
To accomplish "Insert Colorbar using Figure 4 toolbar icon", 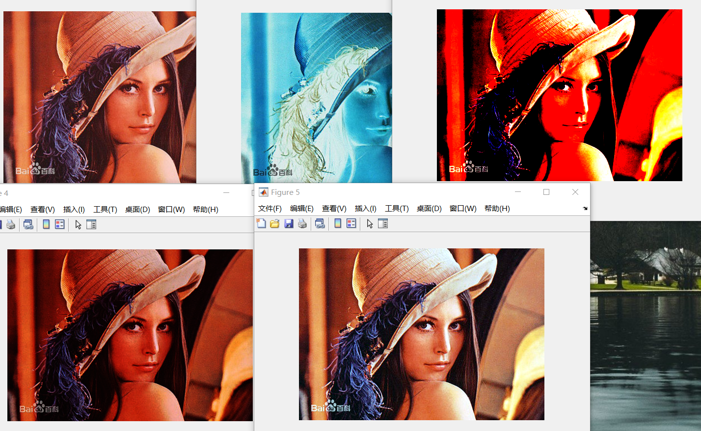I will tap(46, 225).
